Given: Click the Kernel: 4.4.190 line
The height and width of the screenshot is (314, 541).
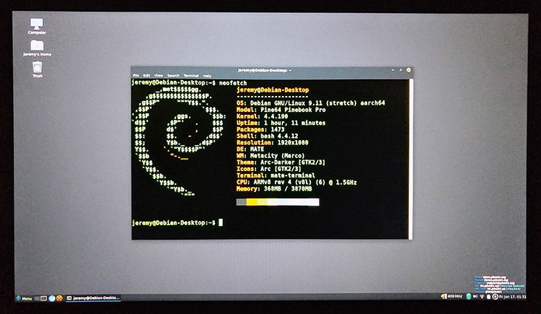Looking at the screenshot, I should tap(263, 116).
